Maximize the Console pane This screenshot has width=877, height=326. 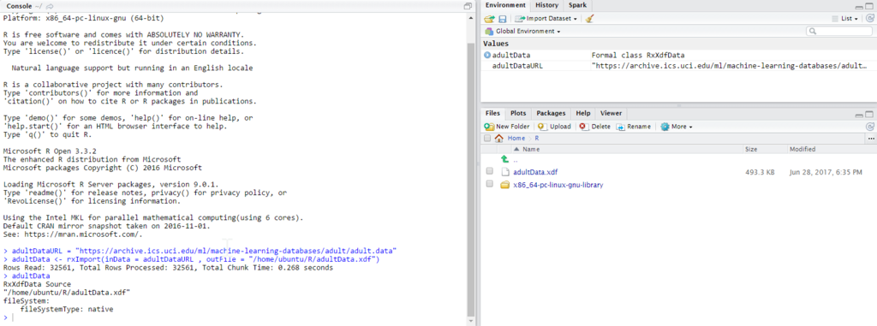pos(468,6)
